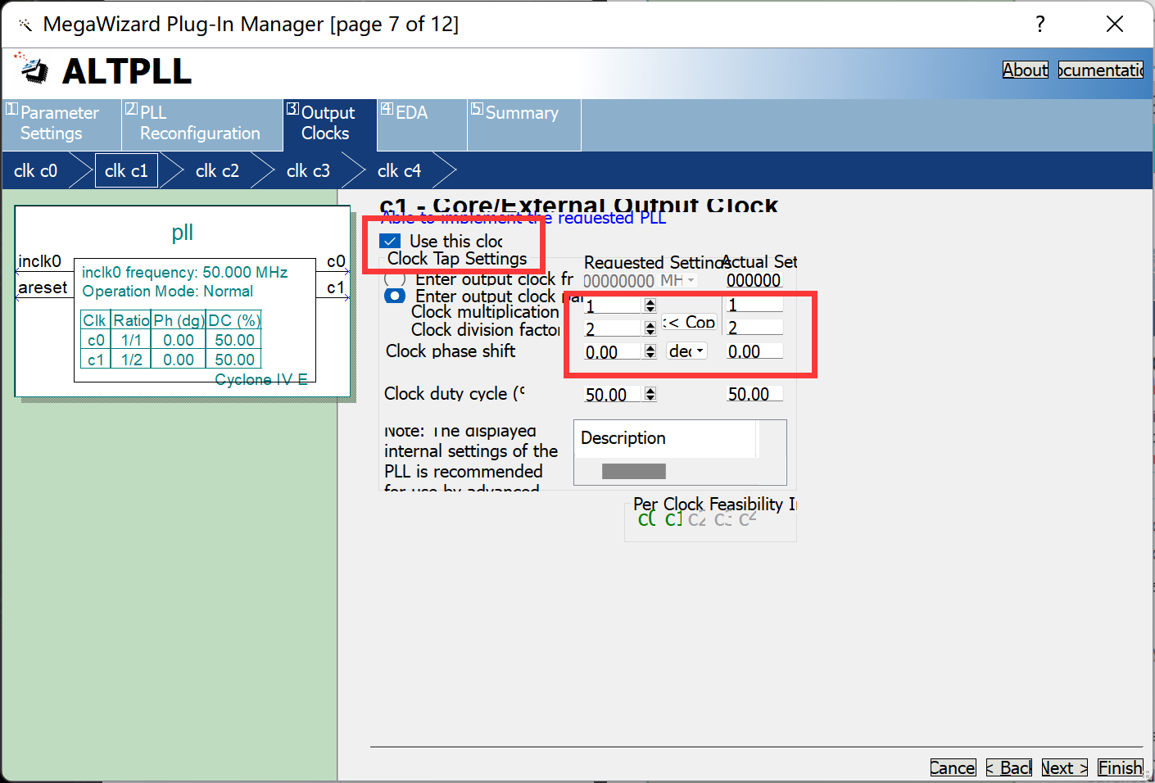Close the MegaWizard dialog window
This screenshot has height=783, width=1155.
click(1115, 24)
